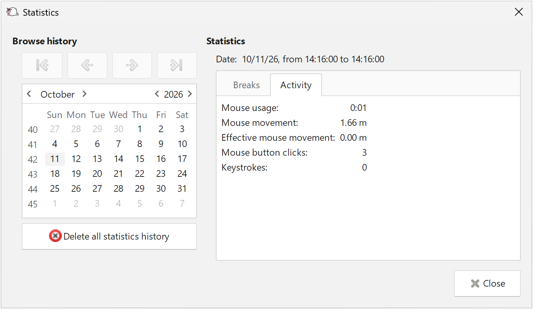Select October 31 on the calendar
533x309 pixels.
pyautogui.click(x=182, y=189)
